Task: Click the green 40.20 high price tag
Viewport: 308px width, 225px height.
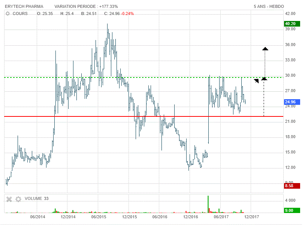Action: 292,24
